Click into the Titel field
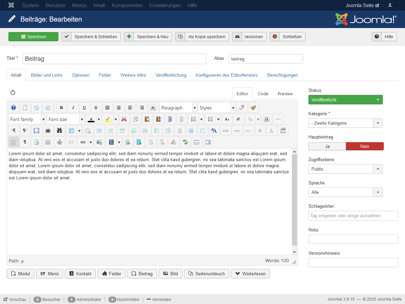The image size is (405, 304). tap(114, 59)
